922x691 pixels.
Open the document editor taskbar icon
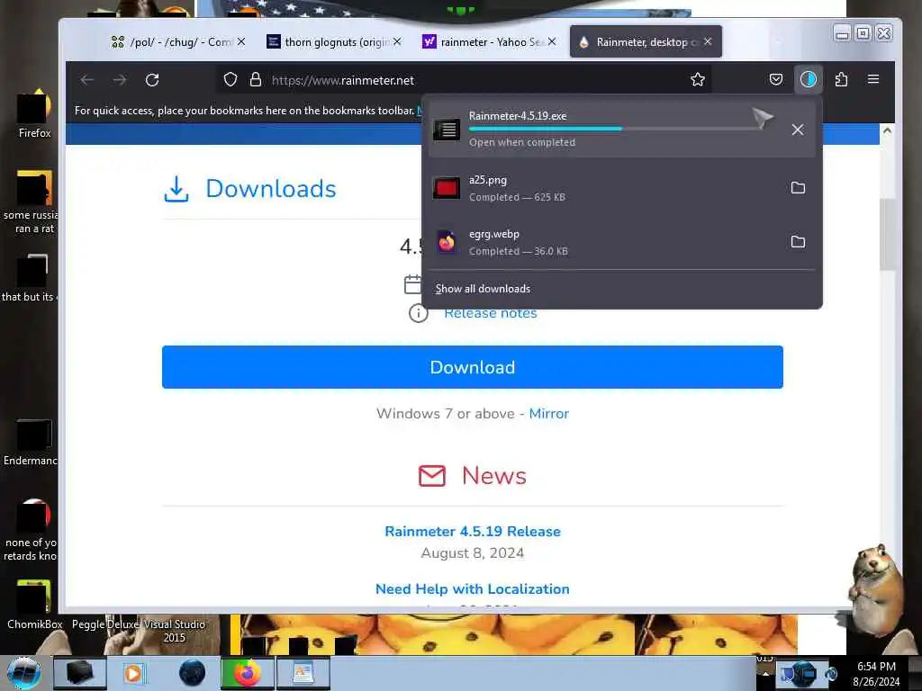[x=303, y=673]
